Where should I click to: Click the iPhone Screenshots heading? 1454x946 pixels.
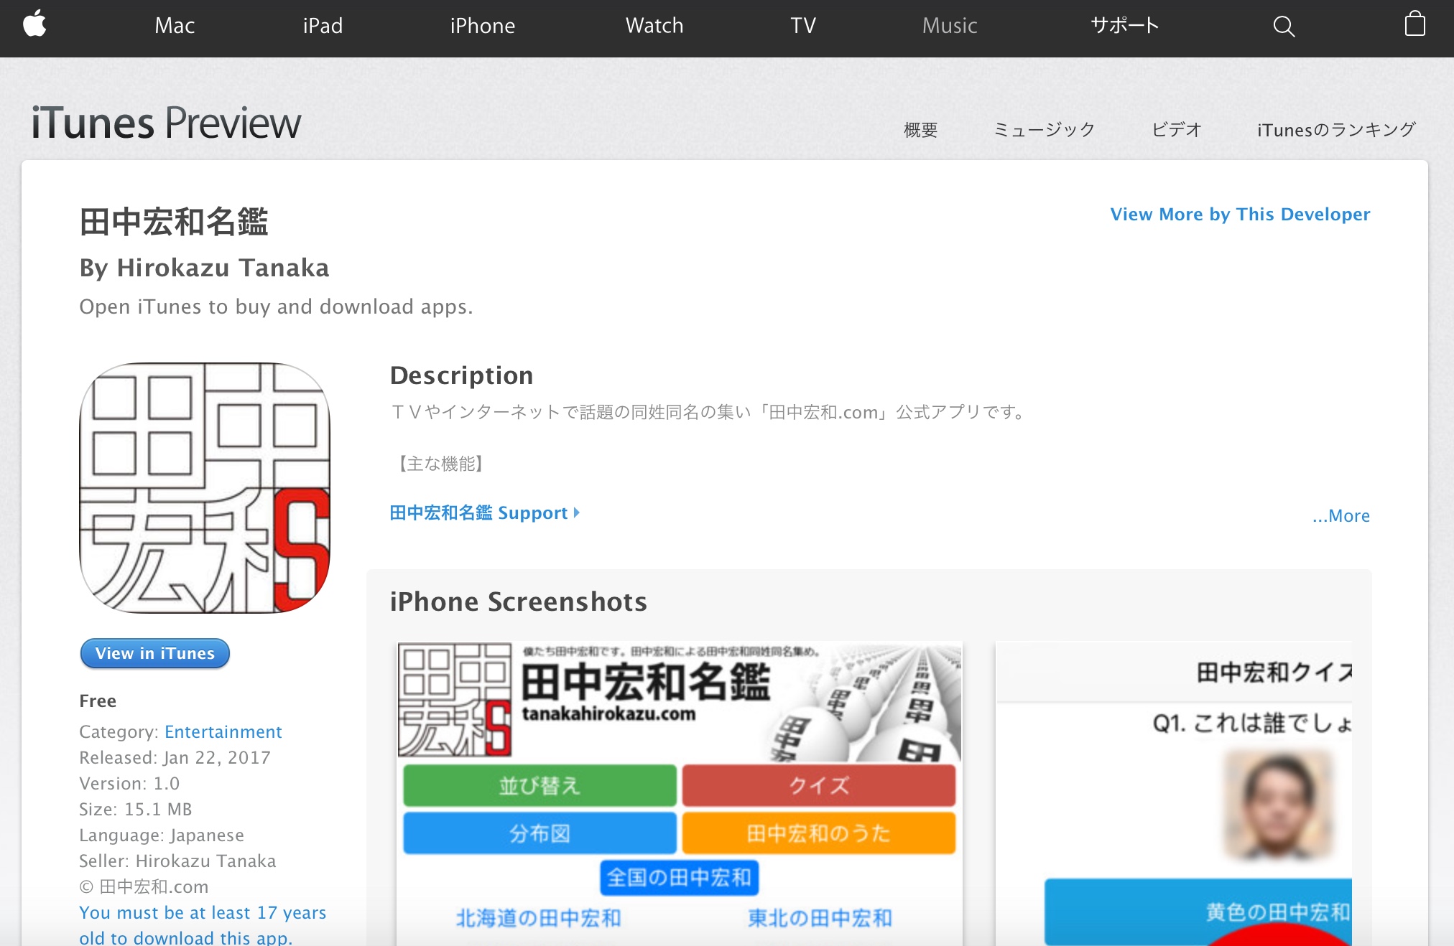coord(518,601)
